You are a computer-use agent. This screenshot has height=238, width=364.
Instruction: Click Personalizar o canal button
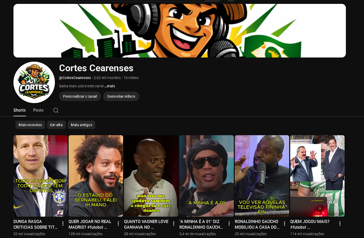[x=80, y=96]
